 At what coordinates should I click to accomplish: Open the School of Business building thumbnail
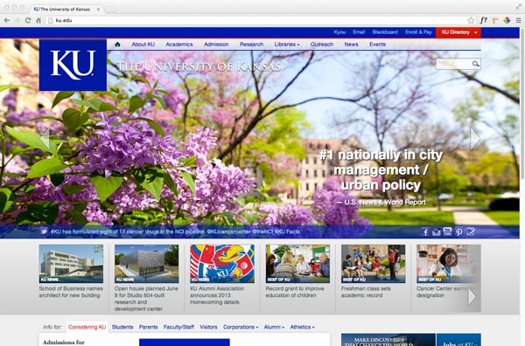[x=71, y=264]
